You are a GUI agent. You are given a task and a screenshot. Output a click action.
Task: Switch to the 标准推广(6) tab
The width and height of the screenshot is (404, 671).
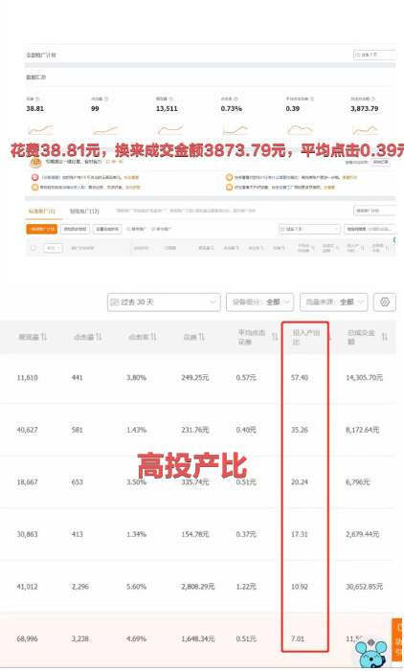point(41,211)
